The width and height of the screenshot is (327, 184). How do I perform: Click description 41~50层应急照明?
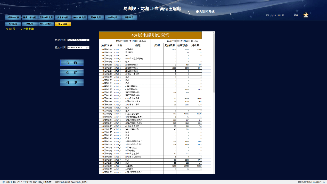tap(138, 126)
